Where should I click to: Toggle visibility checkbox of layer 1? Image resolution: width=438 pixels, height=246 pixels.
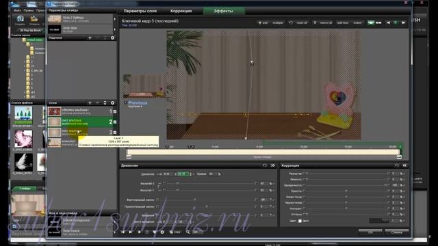[x=115, y=111]
